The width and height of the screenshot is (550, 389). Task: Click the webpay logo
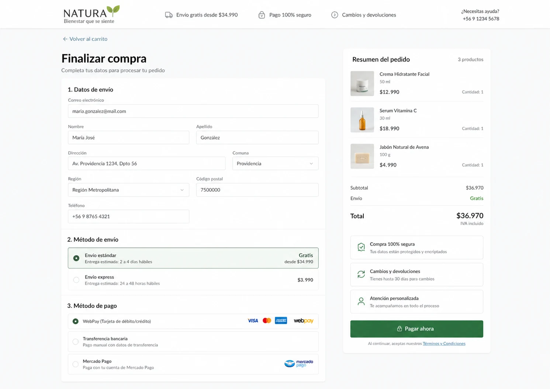coord(304,321)
